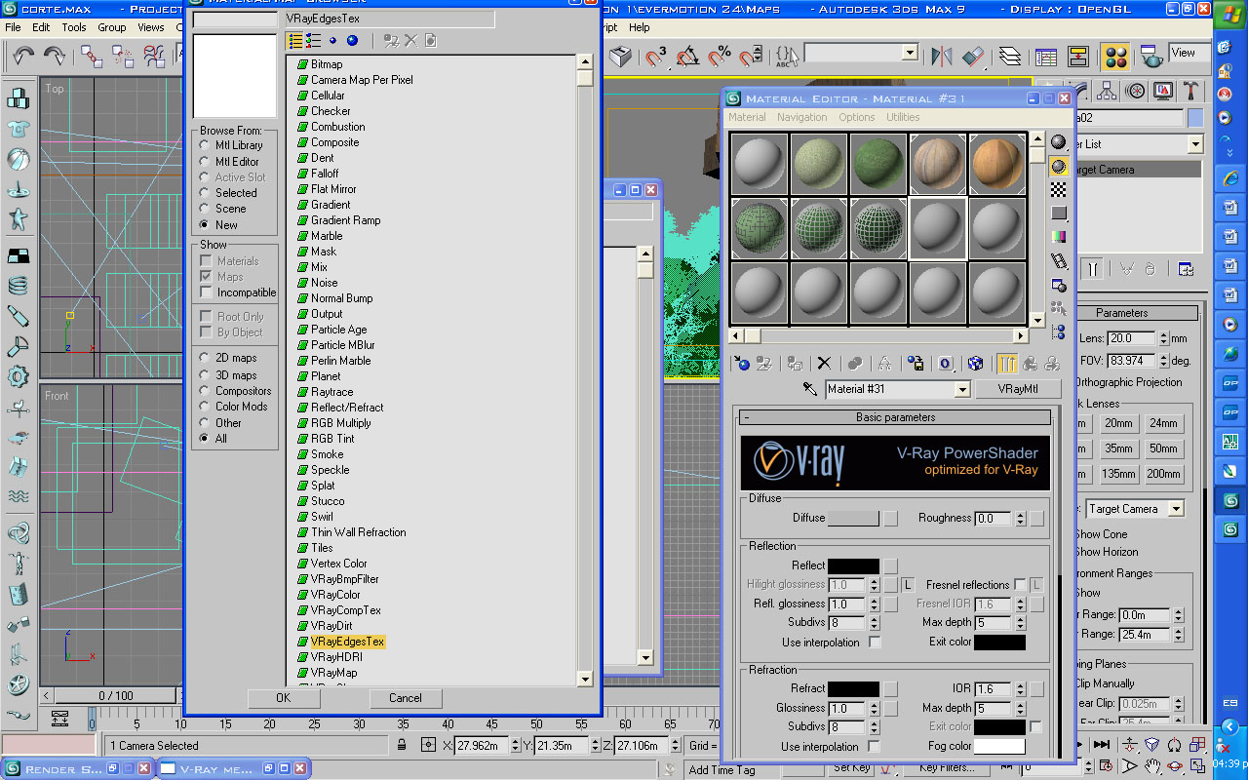Click the black Reflect color swatch
Screen dimensions: 1248x780
pyautogui.click(x=853, y=565)
